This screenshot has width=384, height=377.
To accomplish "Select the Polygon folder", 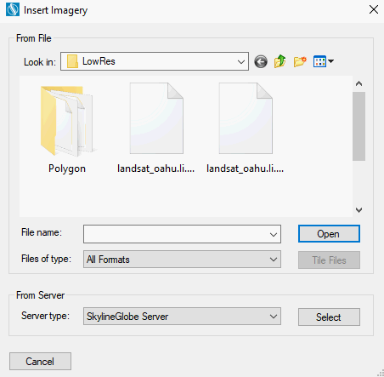I will point(67,129).
